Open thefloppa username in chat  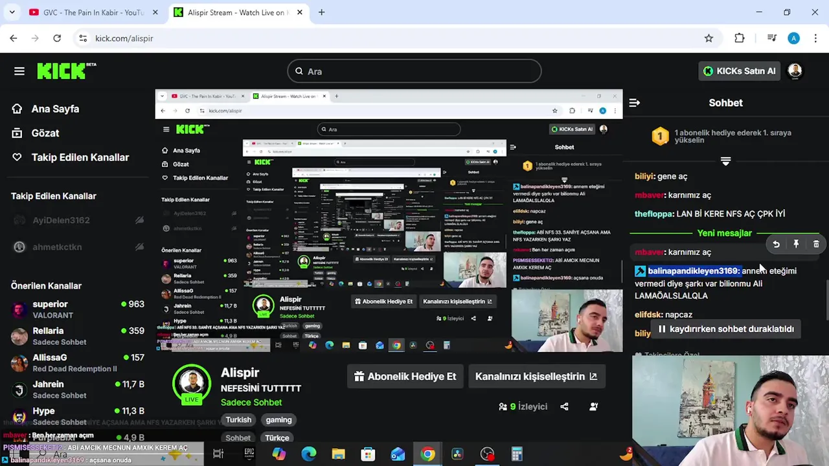pos(653,214)
